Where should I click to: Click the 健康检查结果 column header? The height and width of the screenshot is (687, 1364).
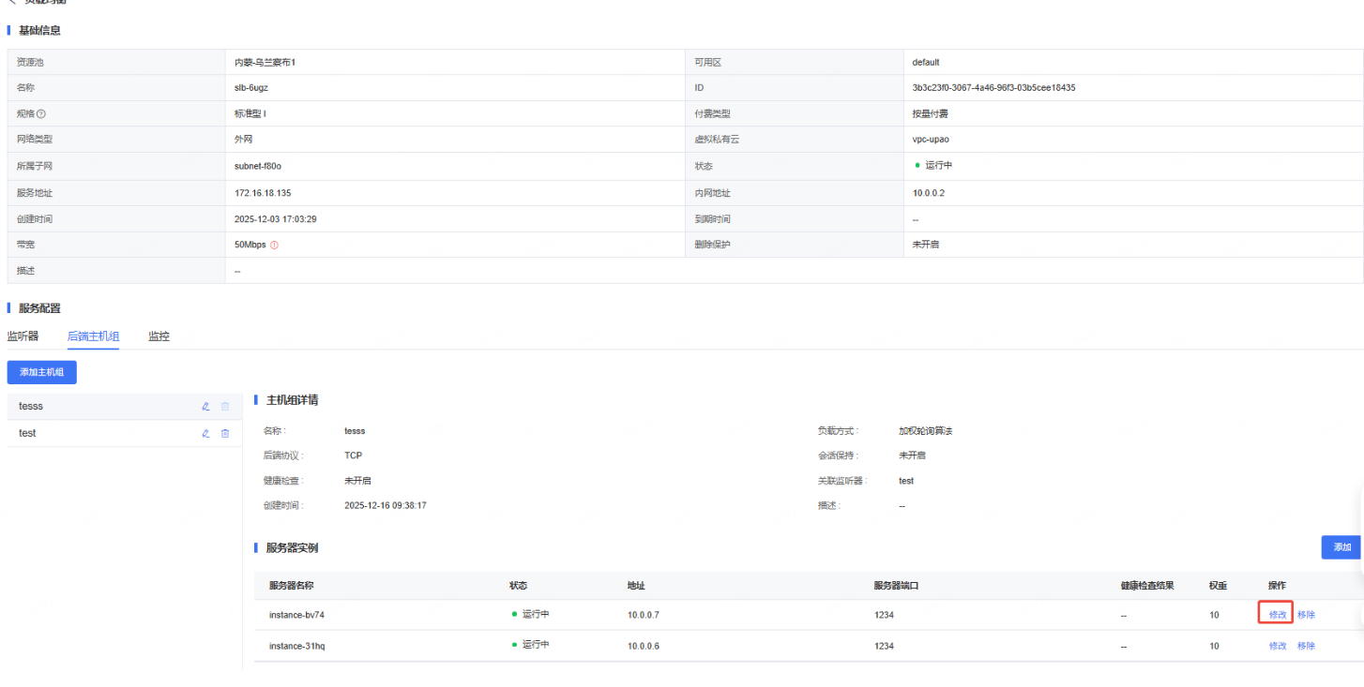pos(1147,586)
